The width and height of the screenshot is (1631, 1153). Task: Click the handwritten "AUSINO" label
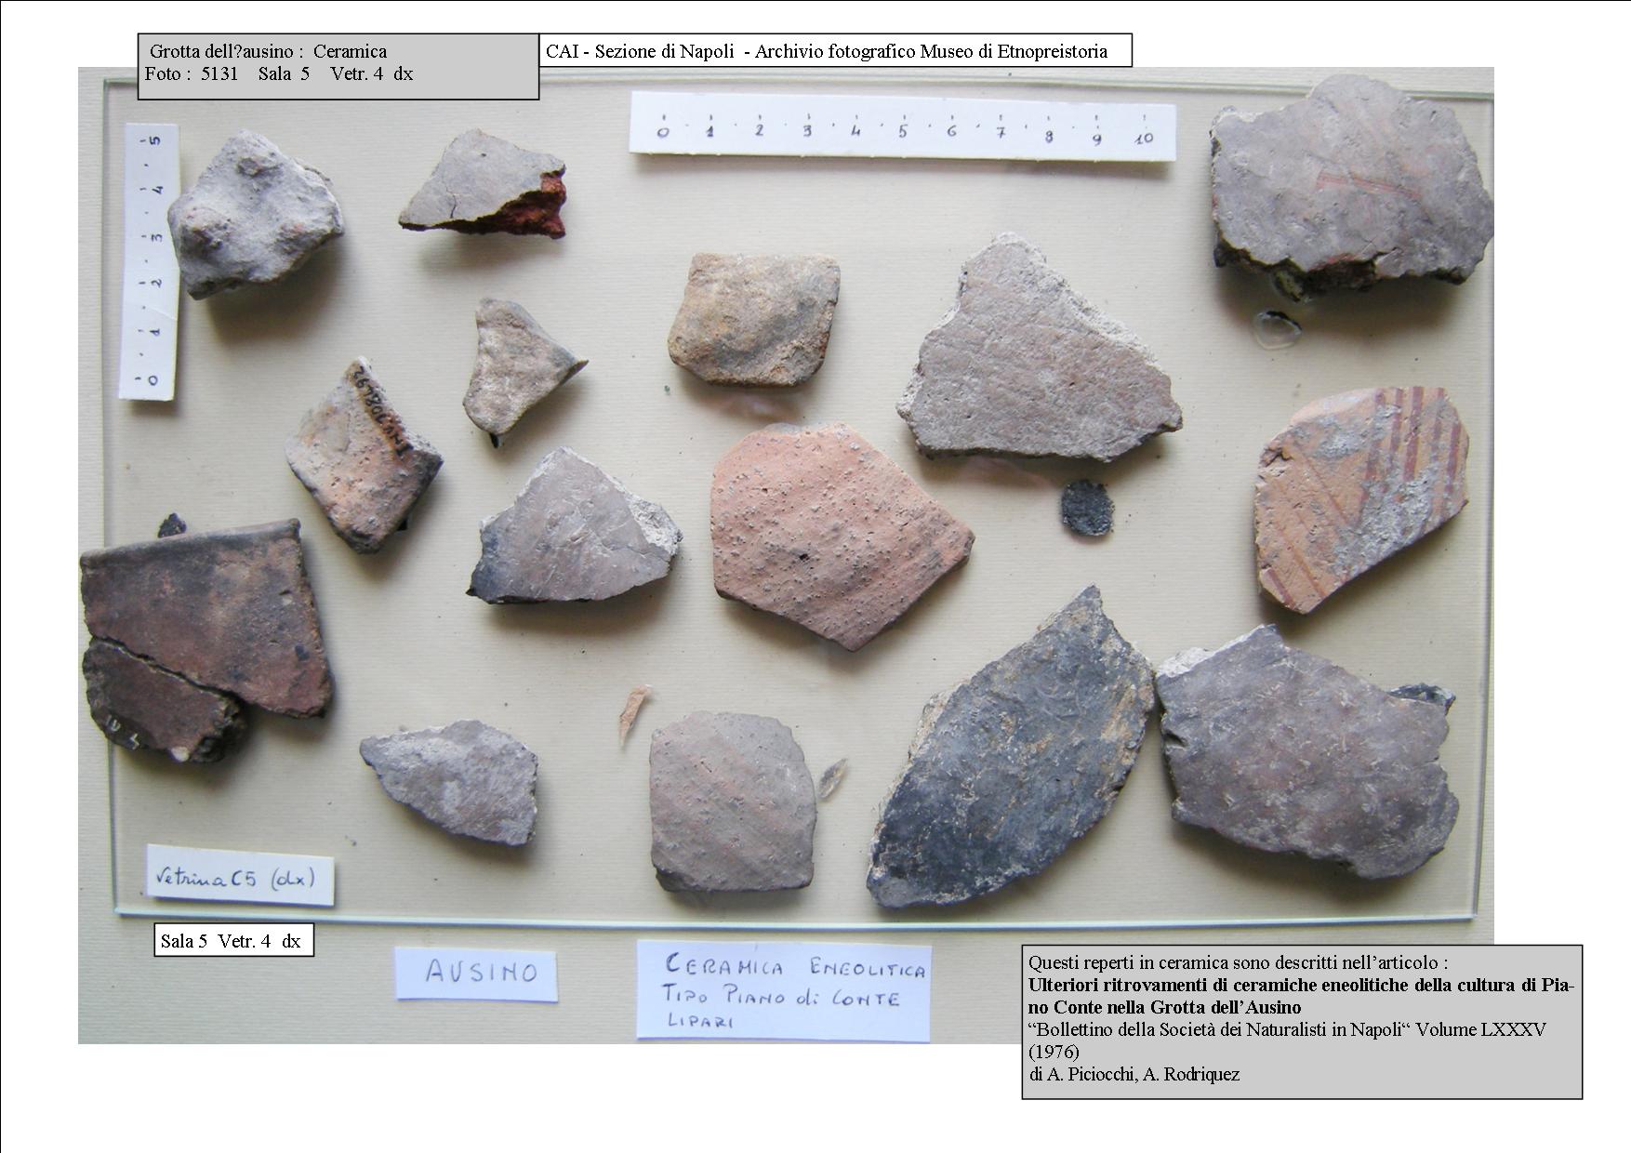pyautogui.click(x=476, y=973)
